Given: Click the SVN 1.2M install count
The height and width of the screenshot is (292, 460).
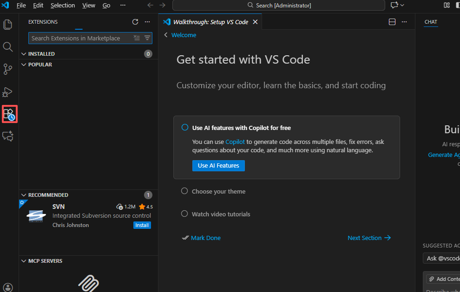Looking at the screenshot, I should (x=126, y=207).
